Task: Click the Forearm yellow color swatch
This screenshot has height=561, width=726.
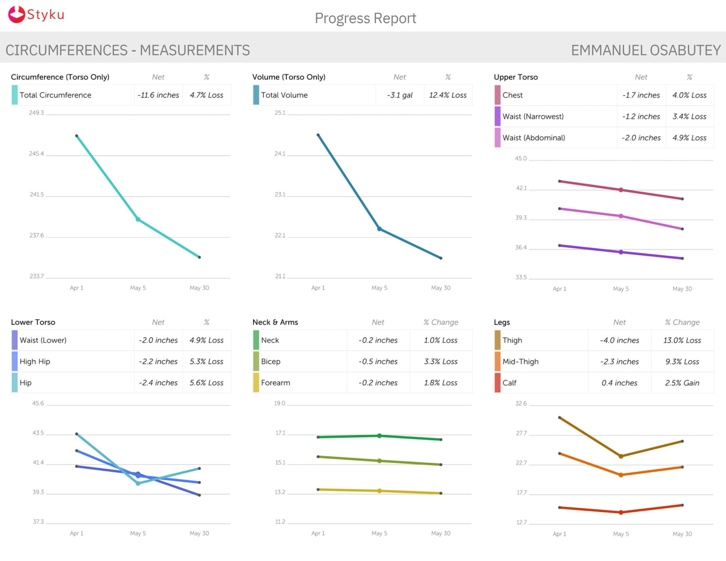Action: click(256, 383)
